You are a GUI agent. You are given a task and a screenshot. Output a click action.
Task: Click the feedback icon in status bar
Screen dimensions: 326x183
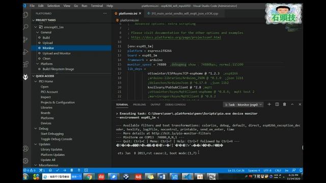pyautogui.click(x=294, y=170)
